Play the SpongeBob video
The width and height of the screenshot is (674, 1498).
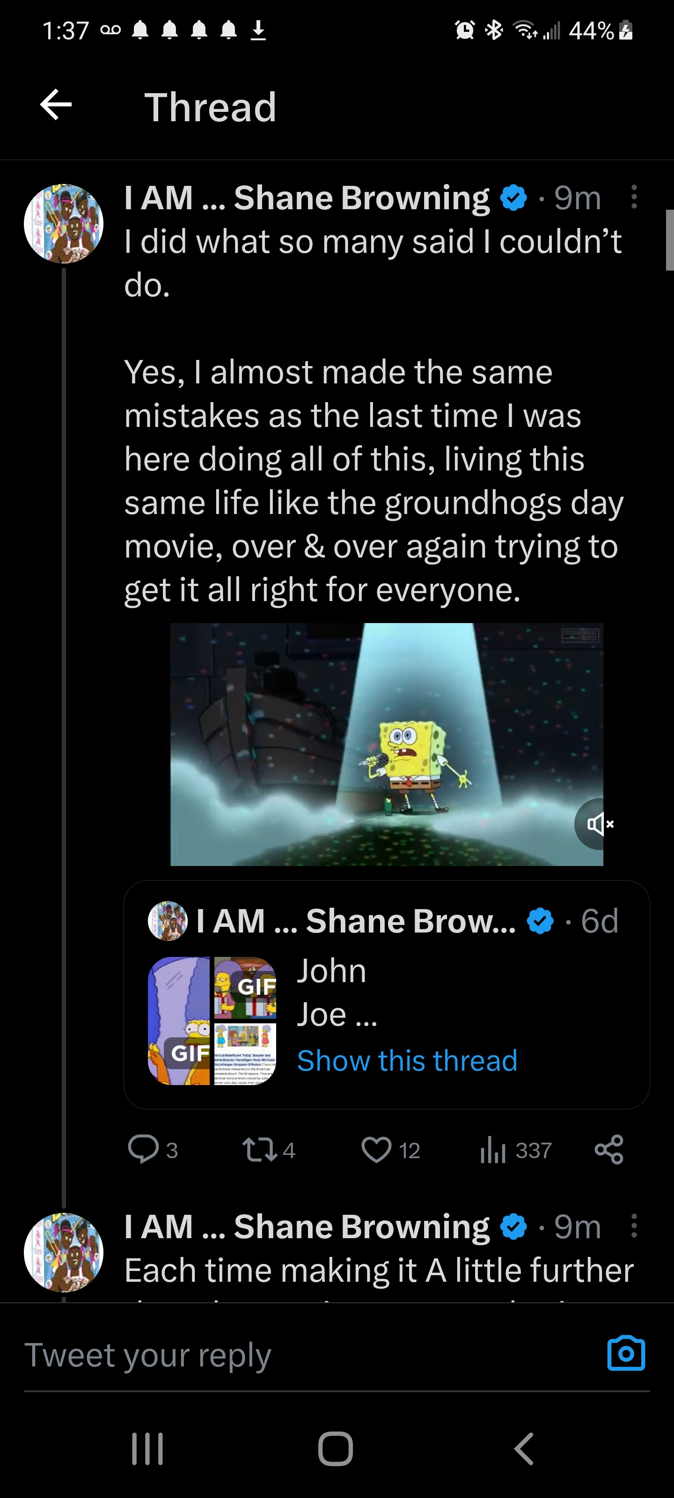coord(386,744)
